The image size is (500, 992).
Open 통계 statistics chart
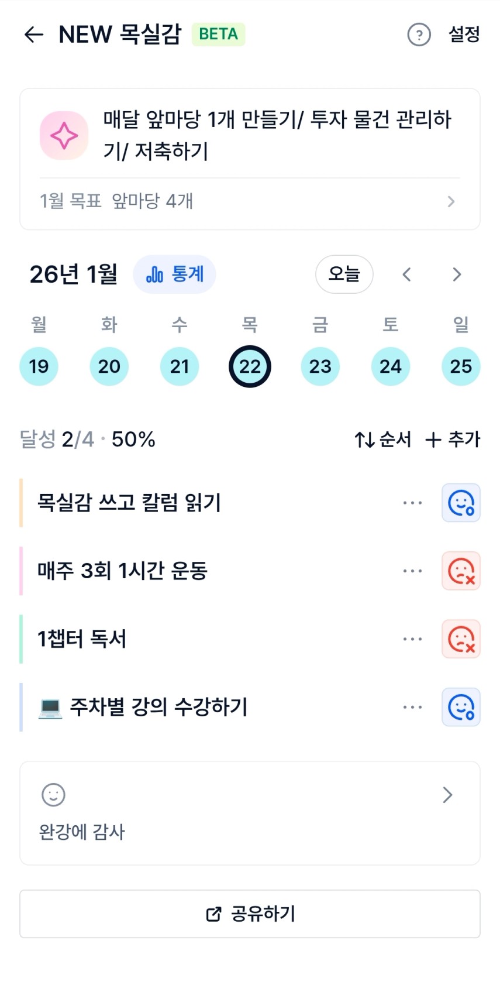point(174,274)
